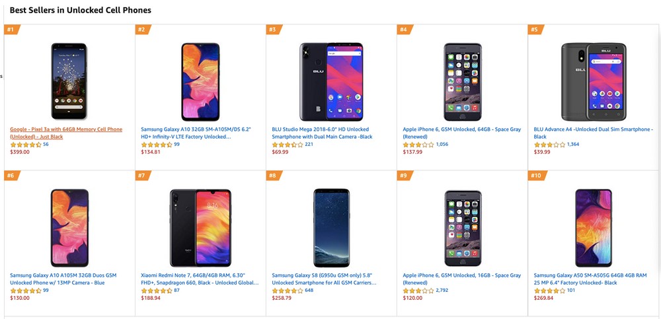Screen dimensions: 661x319
Task: Click the $399.00 price of Pixel 3a
Action: (20, 152)
